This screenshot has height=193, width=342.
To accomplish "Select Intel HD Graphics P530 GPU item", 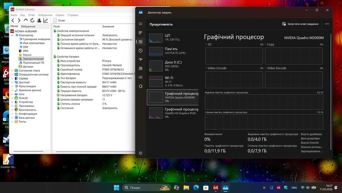I will [173, 113].
